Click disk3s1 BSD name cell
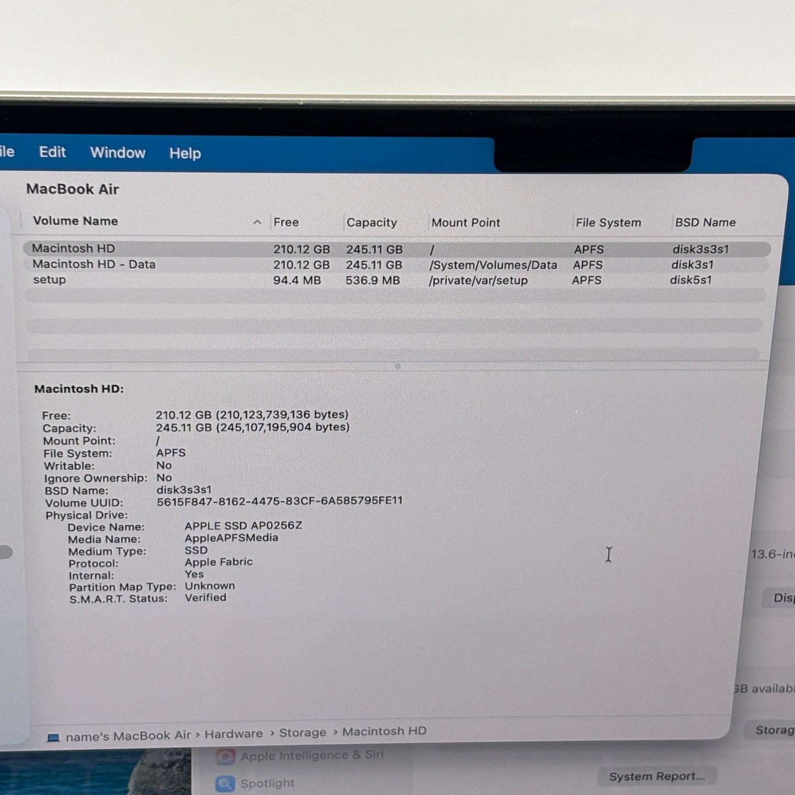This screenshot has height=795, width=795. pyautogui.click(x=692, y=265)
